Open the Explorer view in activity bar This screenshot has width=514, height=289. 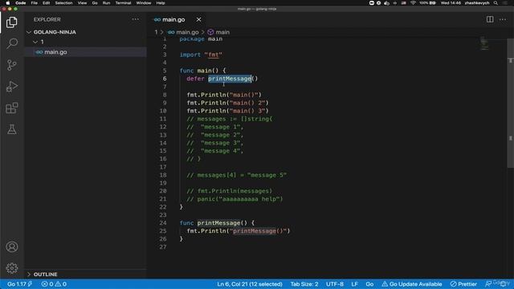pyautogui.click(x=12, y=22)
